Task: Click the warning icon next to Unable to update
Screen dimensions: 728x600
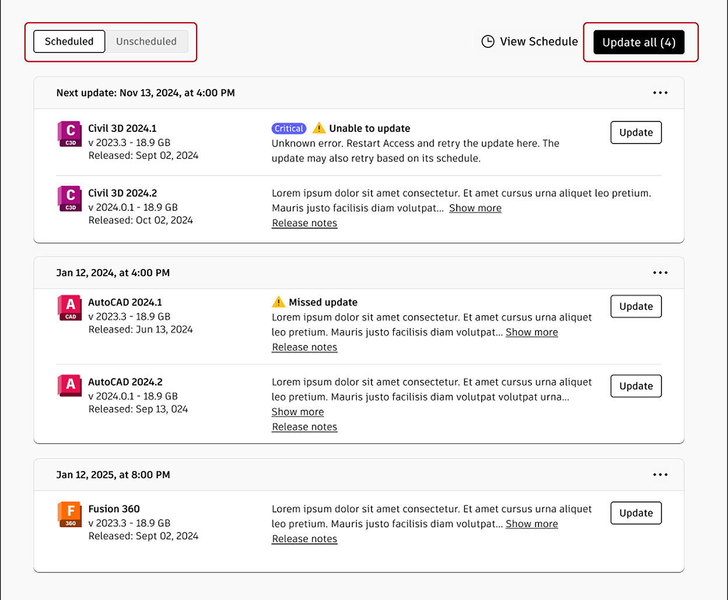Action: 319,128
